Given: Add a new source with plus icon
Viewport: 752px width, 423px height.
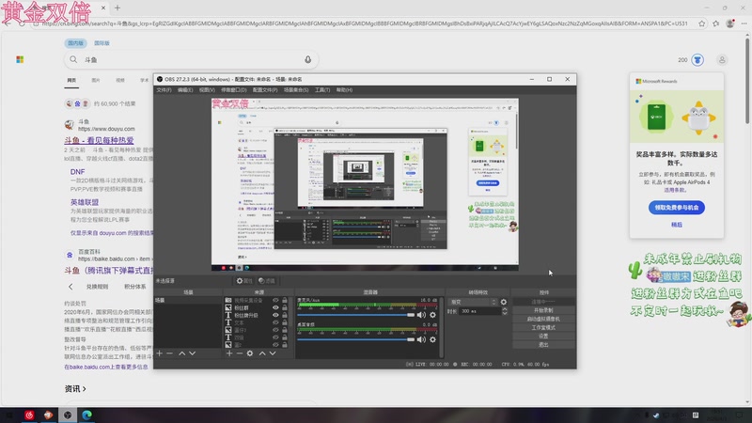Looking at the screenshot, I should (x=229, y=353).
